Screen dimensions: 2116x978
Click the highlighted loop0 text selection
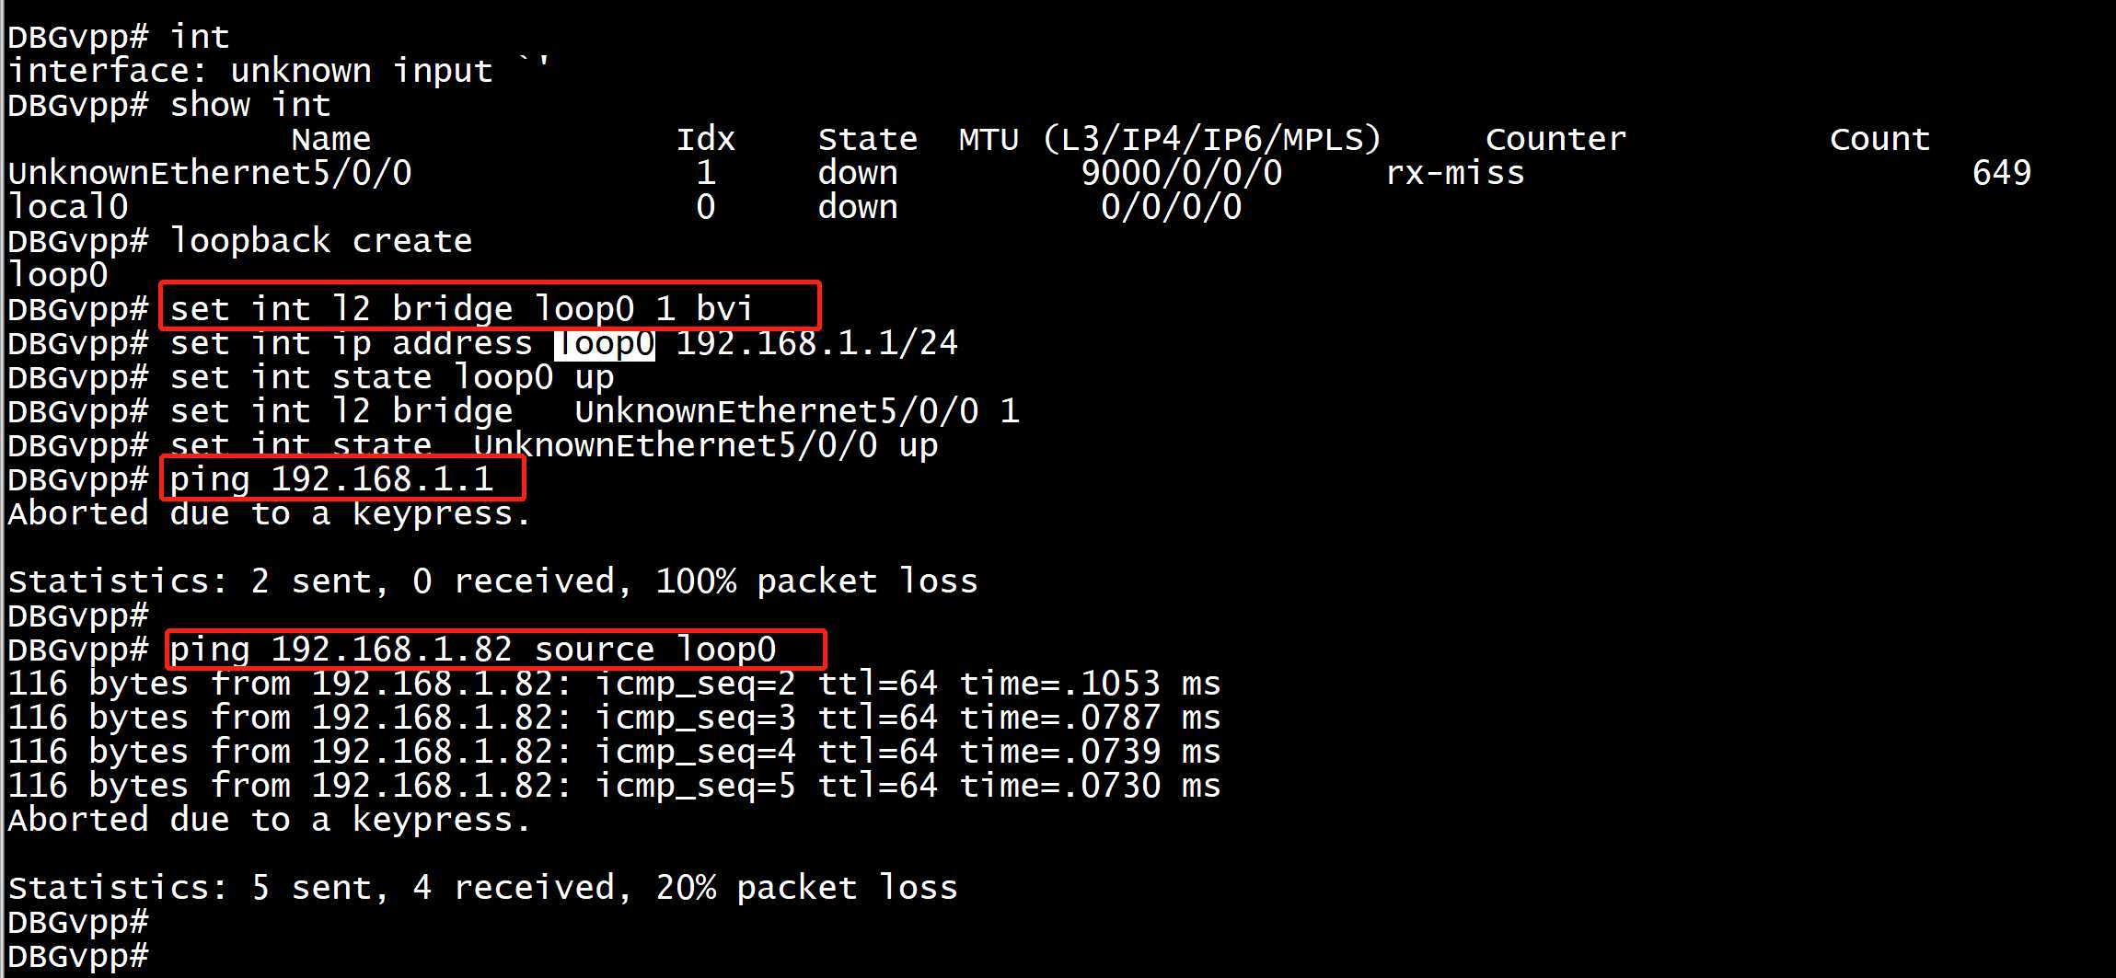604,344
